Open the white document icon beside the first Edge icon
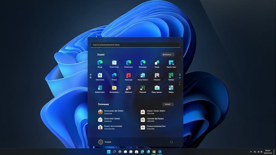276x155 pixels. click(114, 63)
